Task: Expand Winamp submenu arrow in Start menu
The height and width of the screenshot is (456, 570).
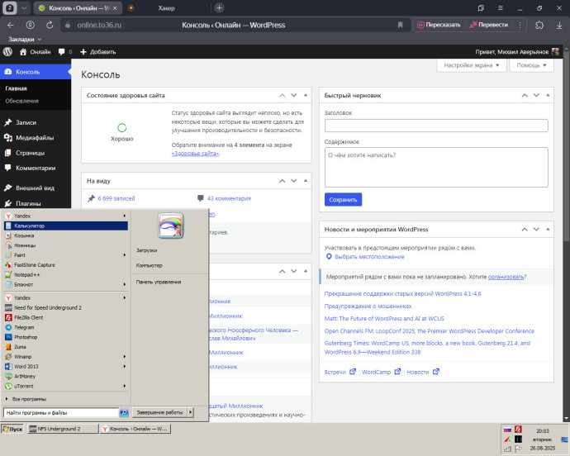Action: 124,357
